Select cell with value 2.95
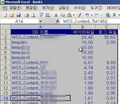This screenshot has width=120, height=104. [x=107, y=93]
